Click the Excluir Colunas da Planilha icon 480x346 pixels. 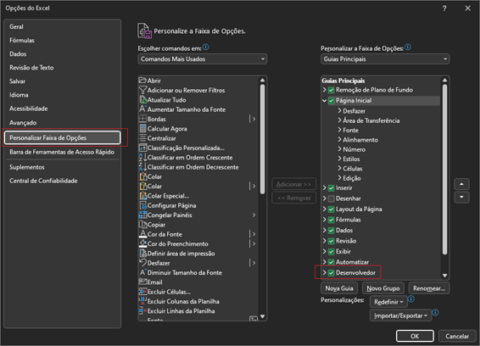(143, 301)
